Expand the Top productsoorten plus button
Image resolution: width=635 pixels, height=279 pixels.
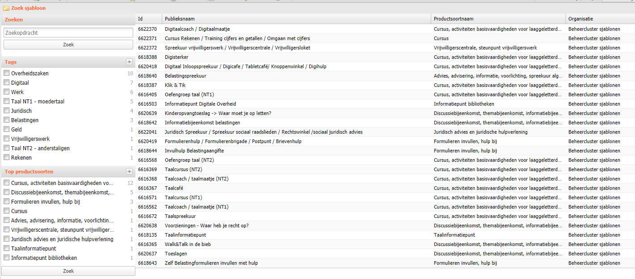[x=129, y=172]
